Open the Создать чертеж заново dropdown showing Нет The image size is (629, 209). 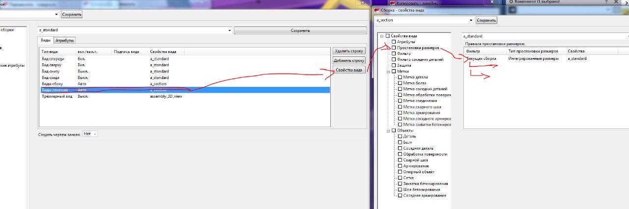(x=91, y=134)
